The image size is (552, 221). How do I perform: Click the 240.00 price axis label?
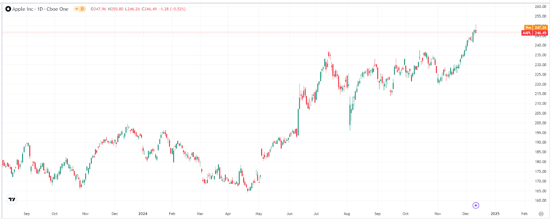pyautogui.click(x=540, y=45)
